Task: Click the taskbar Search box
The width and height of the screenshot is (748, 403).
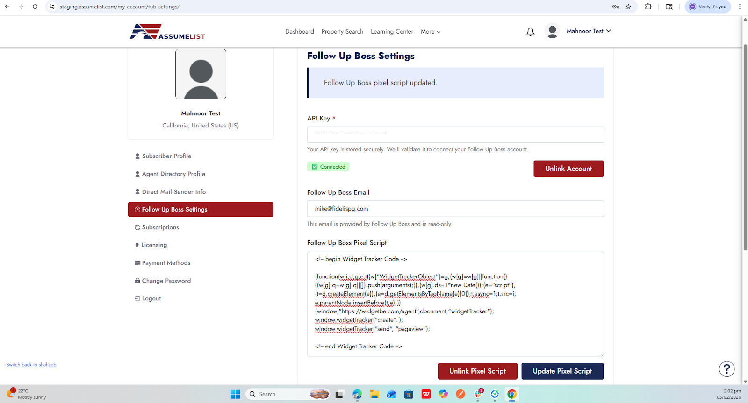Action: (x=288, y=394)
